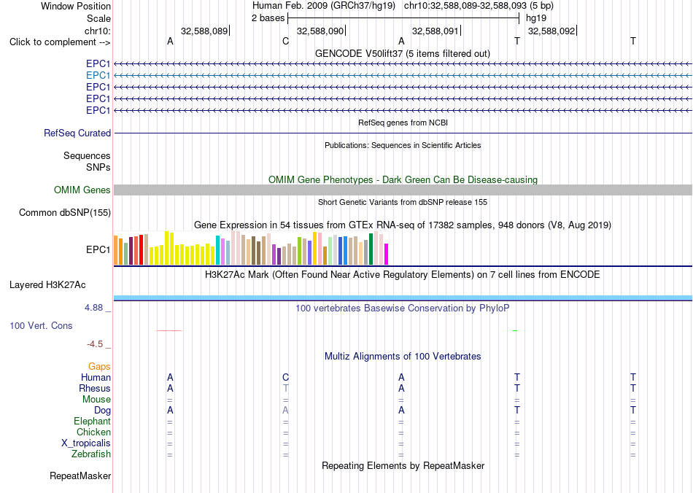This screenshot has width=693, height=493.
Task: Click the faded A base in Dog row
Action: (285, 411)
